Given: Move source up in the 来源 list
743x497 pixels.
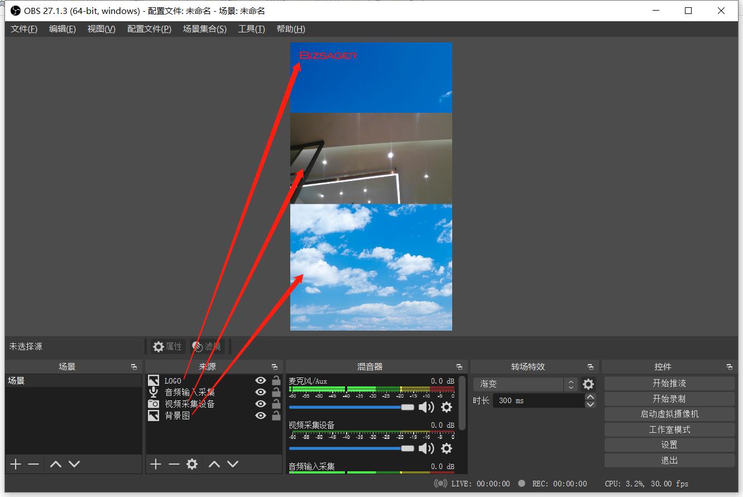Looking at the screenshot, I should [214, 464].
